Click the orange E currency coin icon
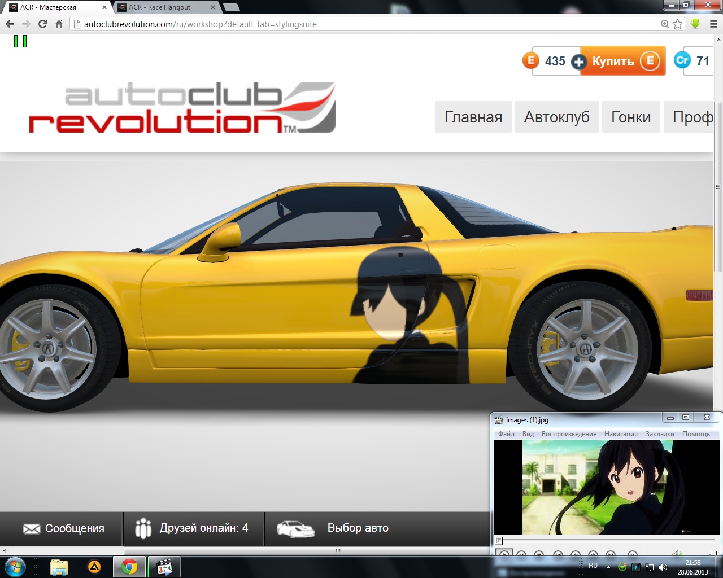Image resolution: width=723 pixels, height=578 pixels. pyautogui.click(x=531, y=60)
